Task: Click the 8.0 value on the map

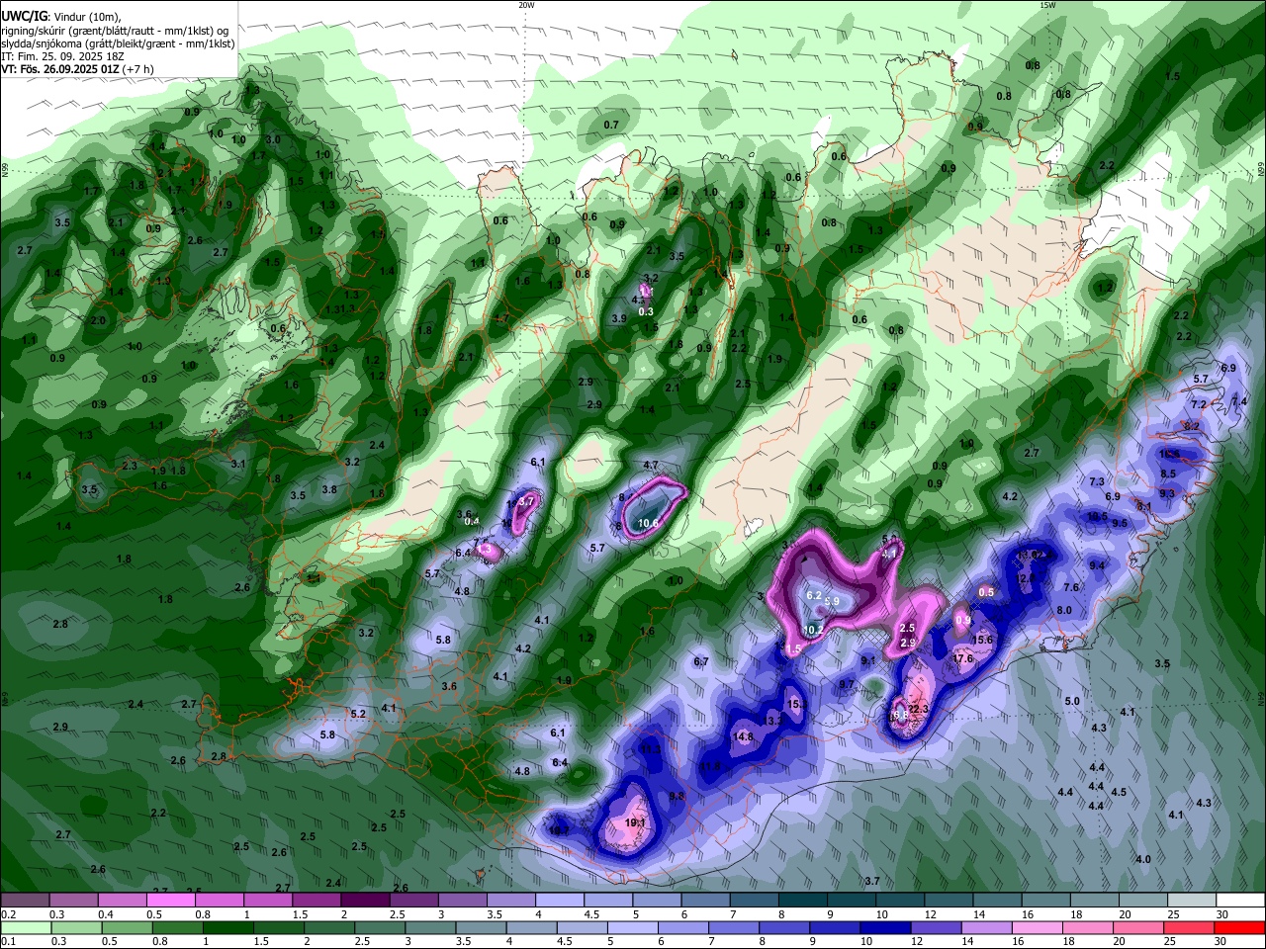Action: (x=1064, y=610)
